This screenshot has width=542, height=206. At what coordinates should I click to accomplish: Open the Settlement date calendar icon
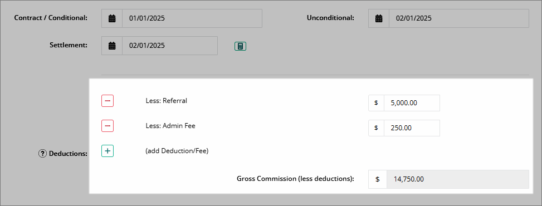pyautogui.click(x=112, y=46)
